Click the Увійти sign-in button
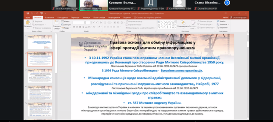The width and height of the screenshot is (273, 122). 225,17
